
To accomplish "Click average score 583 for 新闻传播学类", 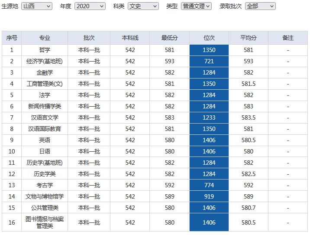I will click(249, 107).
